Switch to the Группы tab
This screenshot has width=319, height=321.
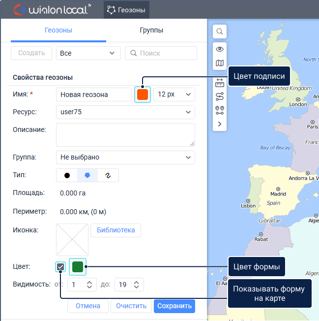pyautogui.click(x=151, y=31)
